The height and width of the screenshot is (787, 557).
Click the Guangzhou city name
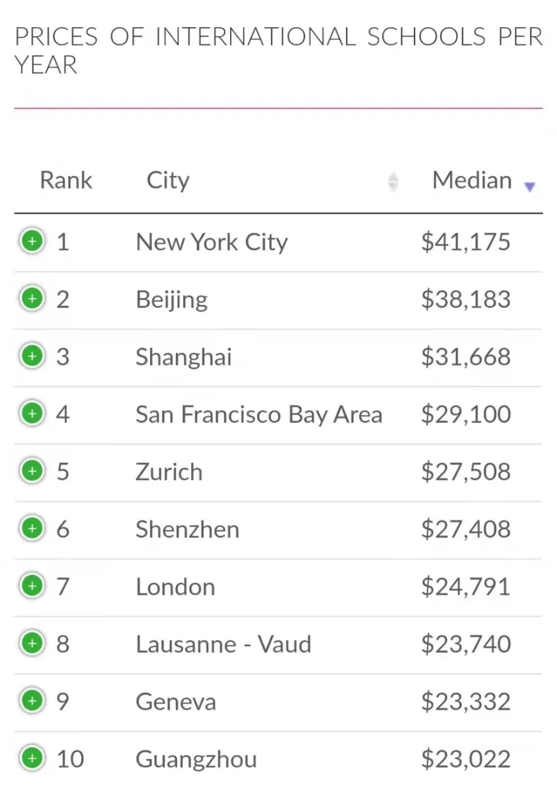tap(196, 759)
